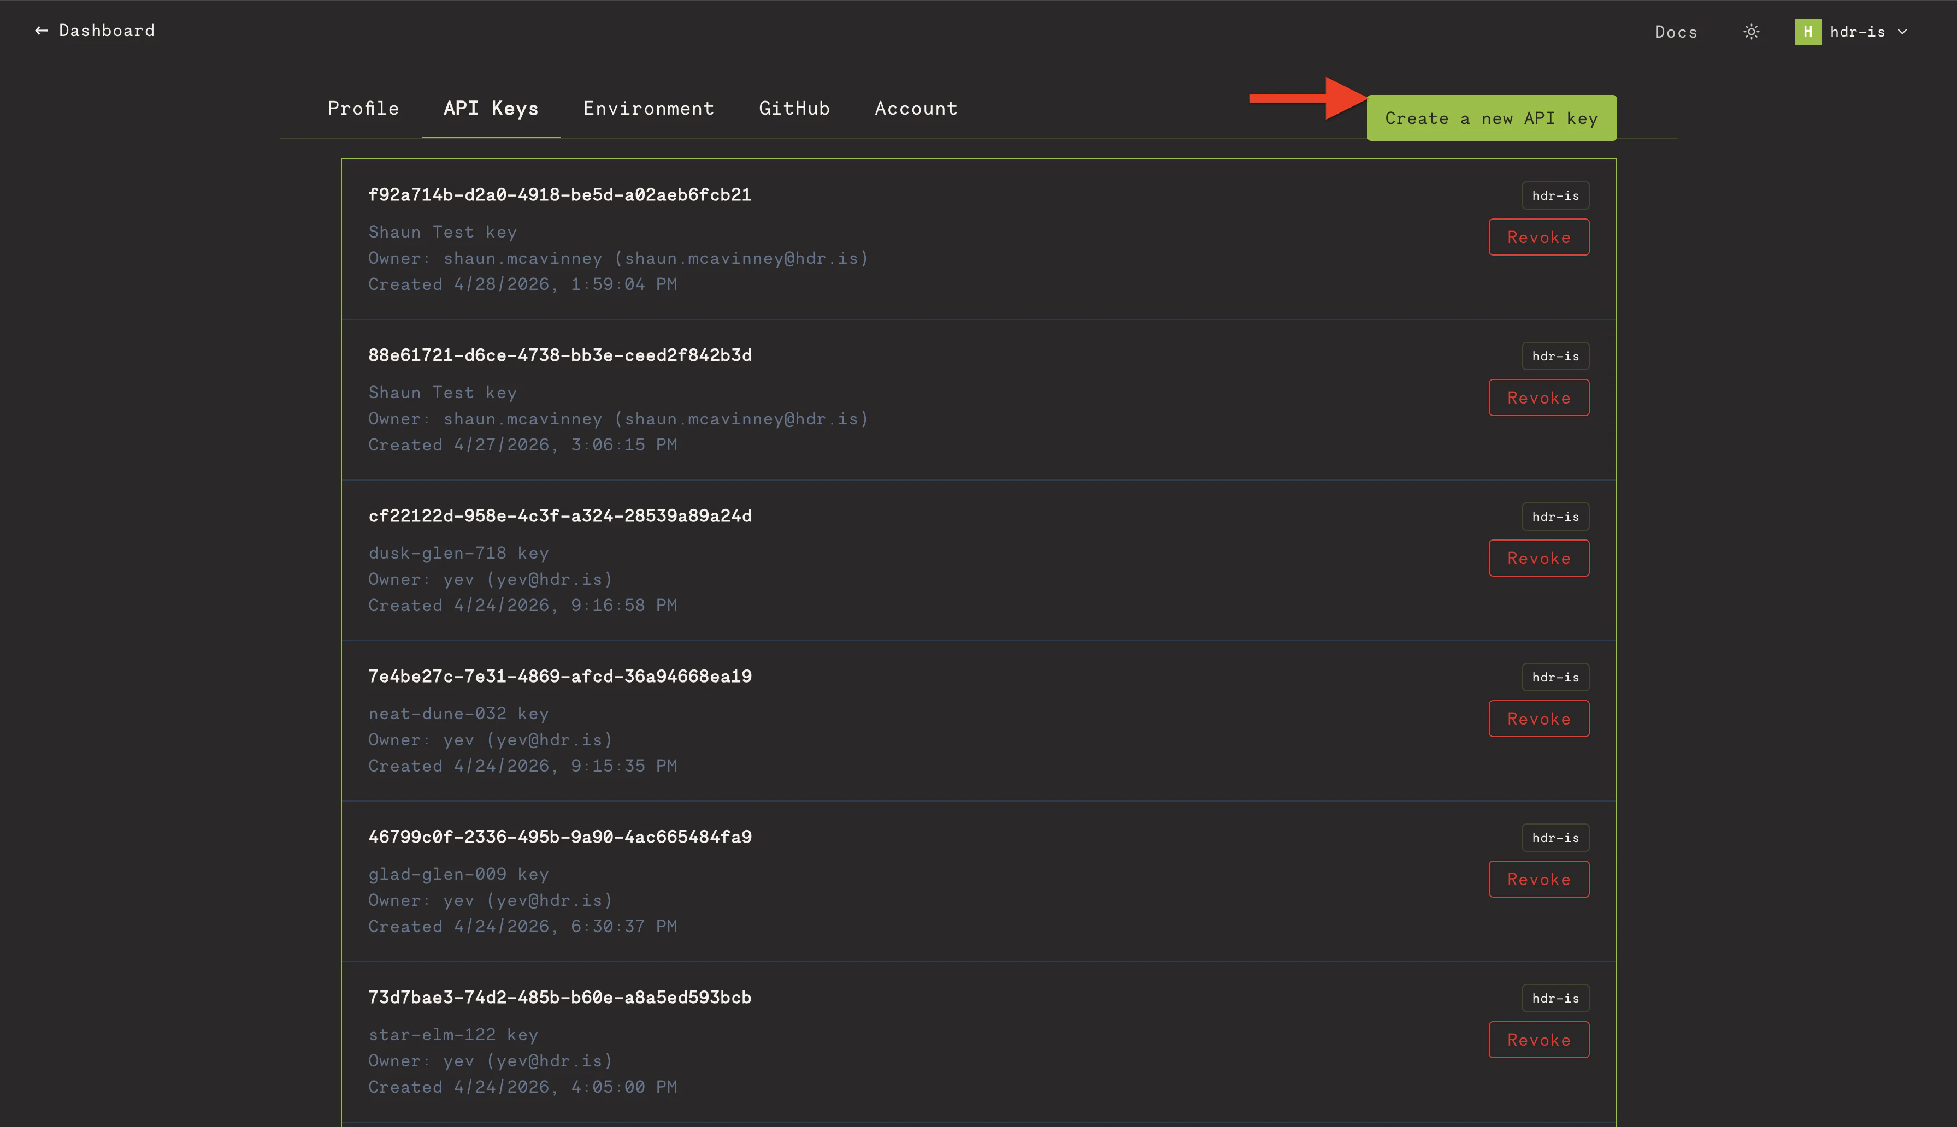Click the green H organization avatar
The width and height of the screenshot is (1957, 1127).
pos(1807,32)
